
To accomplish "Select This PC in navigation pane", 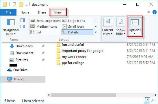I will (23, 79).
